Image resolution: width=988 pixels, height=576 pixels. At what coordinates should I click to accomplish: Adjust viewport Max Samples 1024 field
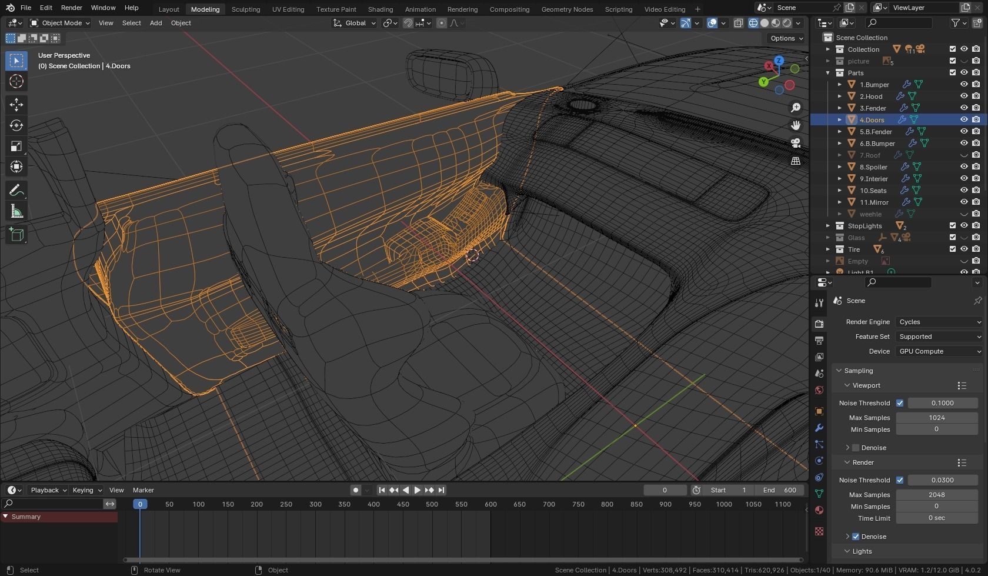click(x=937, y=418)
